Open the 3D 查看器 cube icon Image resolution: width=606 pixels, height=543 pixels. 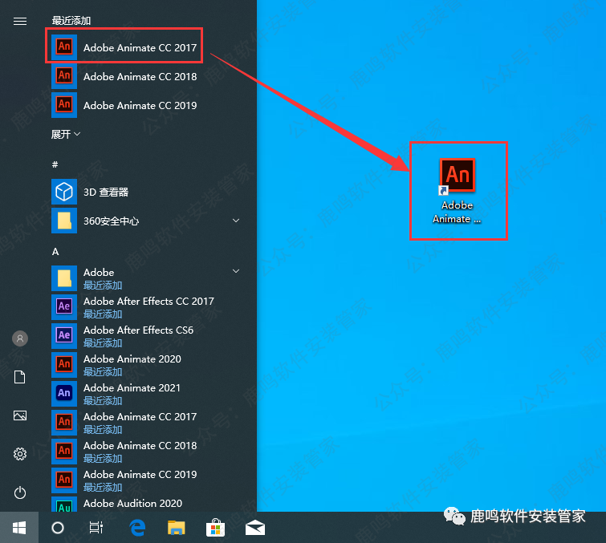point(64,192)
